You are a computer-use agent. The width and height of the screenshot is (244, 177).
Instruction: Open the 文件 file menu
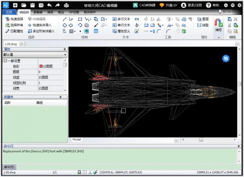click(x=9, y=12)
